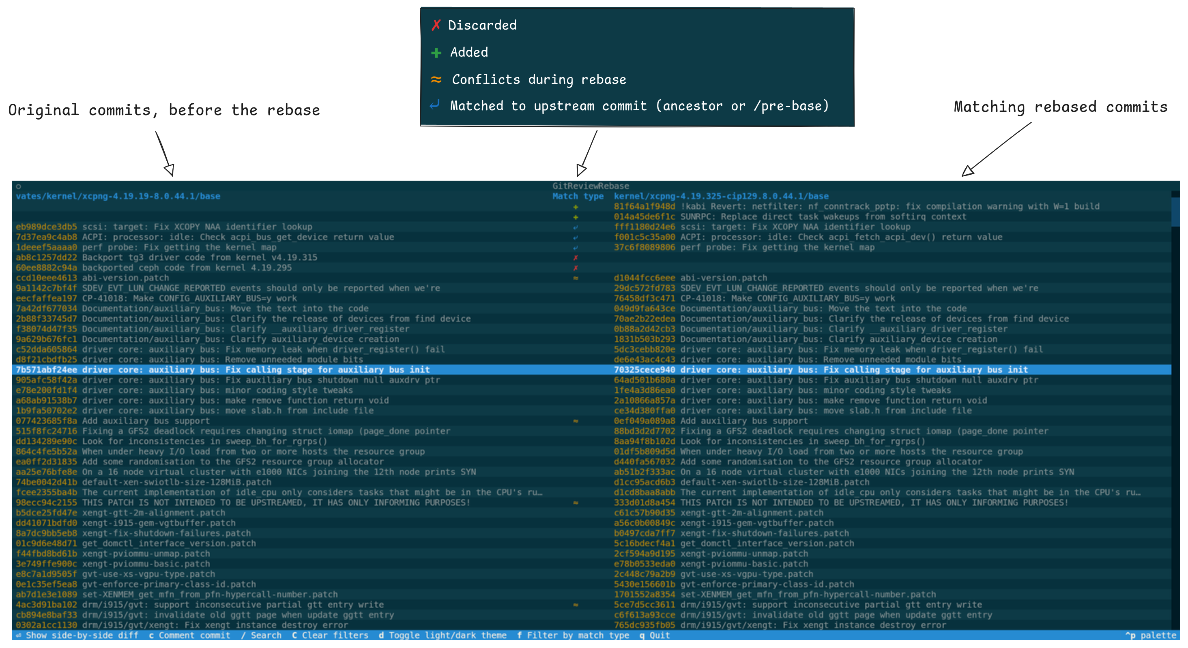Select commit 077423685f8a Add auxiliary bus support
This screenshot has height=648, width=1188.
click(112, 421)
